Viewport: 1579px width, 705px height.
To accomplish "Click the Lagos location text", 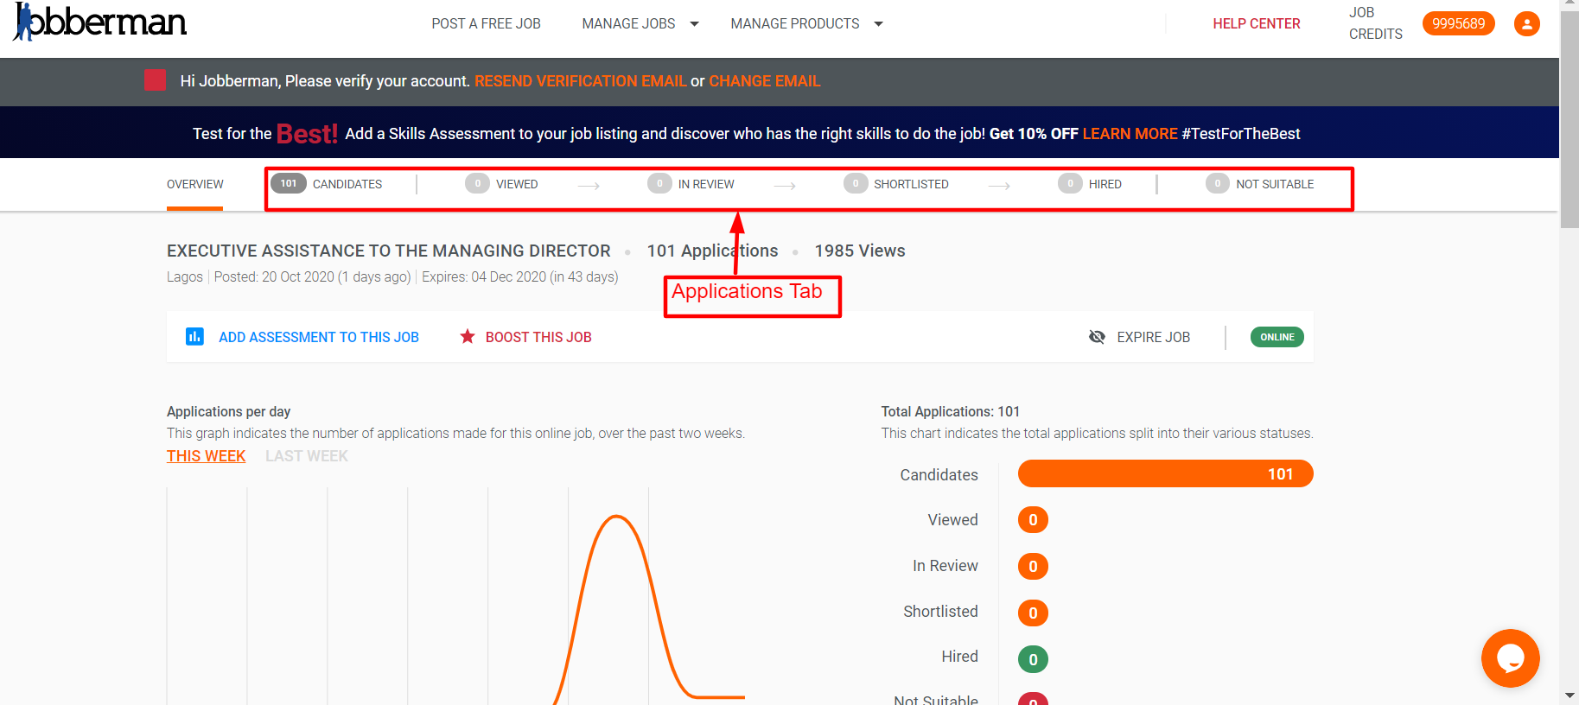I will tap(184, 276).
